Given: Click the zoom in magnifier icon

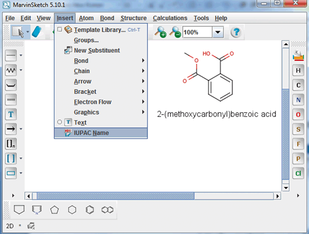Looking at the screenshot, I should click(160, 32).
